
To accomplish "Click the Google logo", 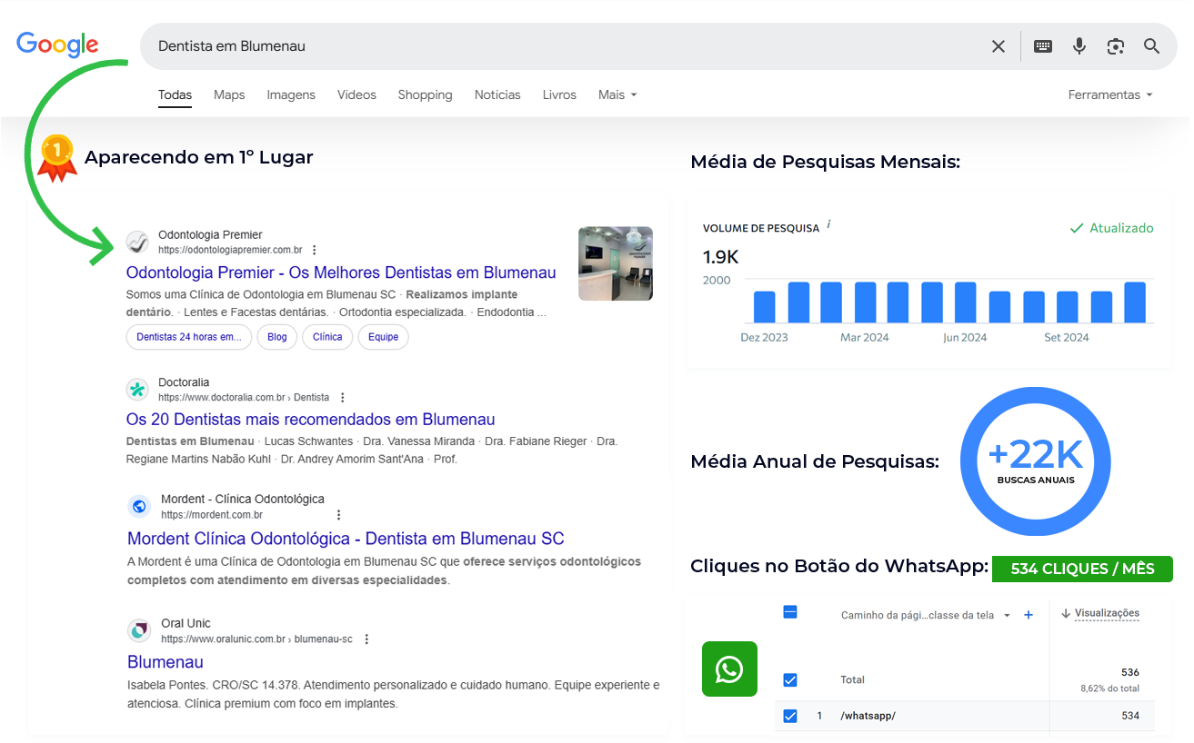I will click(x=57, y=45).
